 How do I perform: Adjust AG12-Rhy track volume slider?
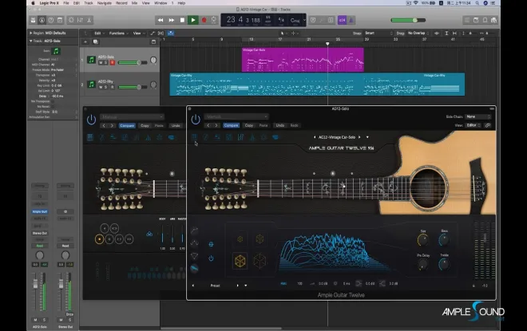point(133,87)
